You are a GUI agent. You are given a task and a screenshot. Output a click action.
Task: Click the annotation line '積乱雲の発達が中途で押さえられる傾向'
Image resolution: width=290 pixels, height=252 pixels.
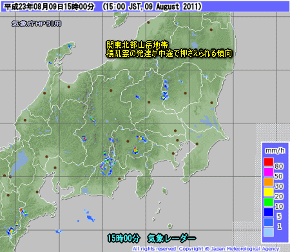[x=169, y=54]
